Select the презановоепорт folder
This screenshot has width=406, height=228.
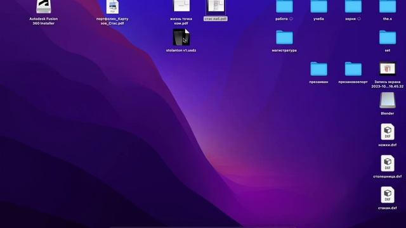coord(353,69)
